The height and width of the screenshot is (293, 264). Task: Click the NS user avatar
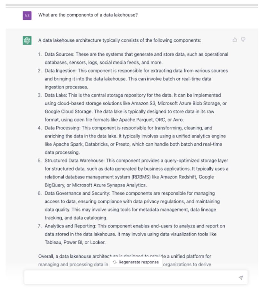click(27, 15)
